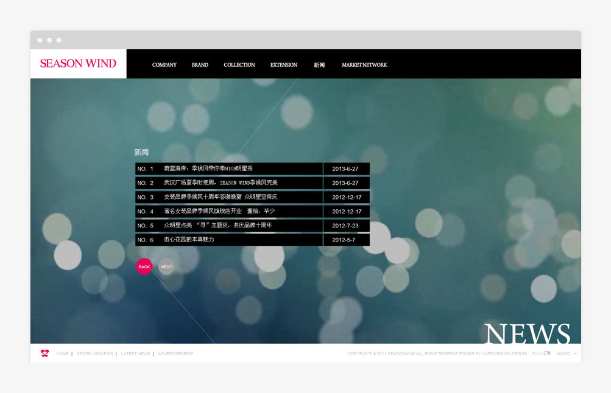Screen dimensions: 611x393
Task: Click the pink heart logo in footer
Action: 44,353
